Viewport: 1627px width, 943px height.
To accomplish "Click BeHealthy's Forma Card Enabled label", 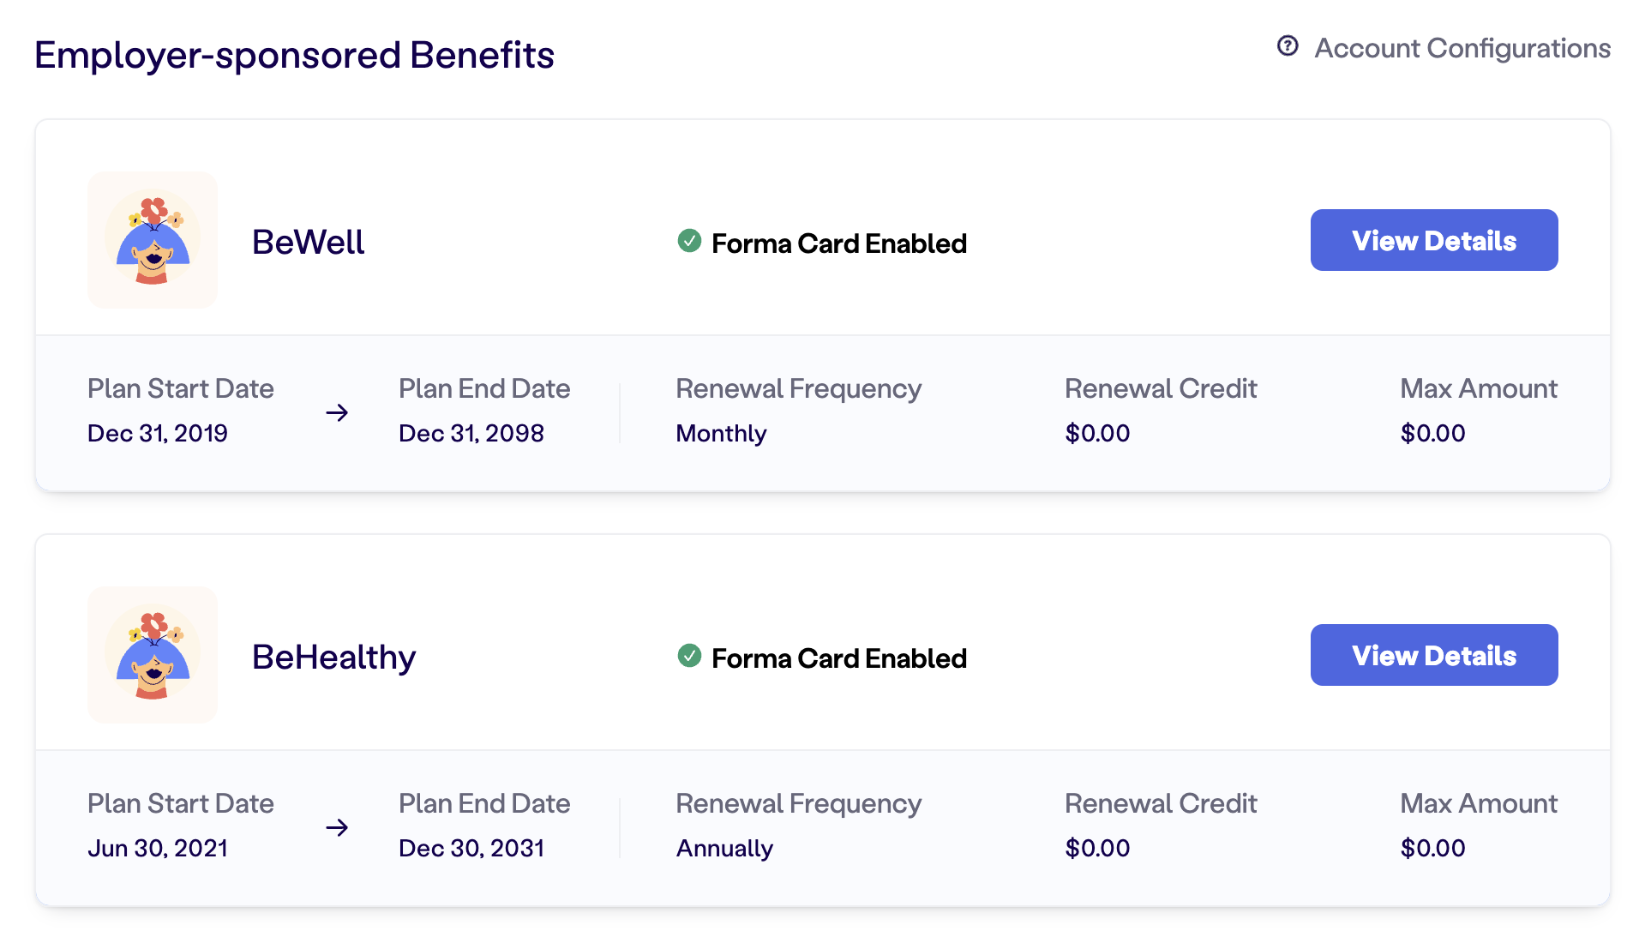I will coord(839,658).
